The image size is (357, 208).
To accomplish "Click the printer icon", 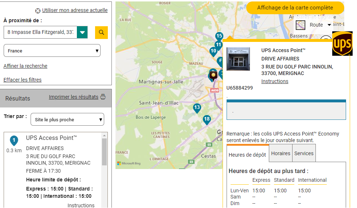I will 103,97.
